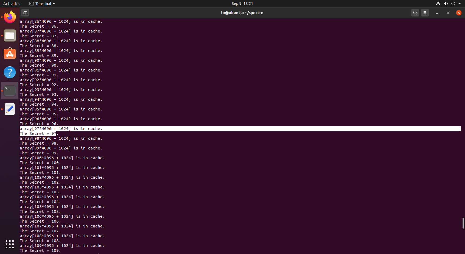
Task: Click the terminal vertical scrollbar thumb
Action: point(463,223)
